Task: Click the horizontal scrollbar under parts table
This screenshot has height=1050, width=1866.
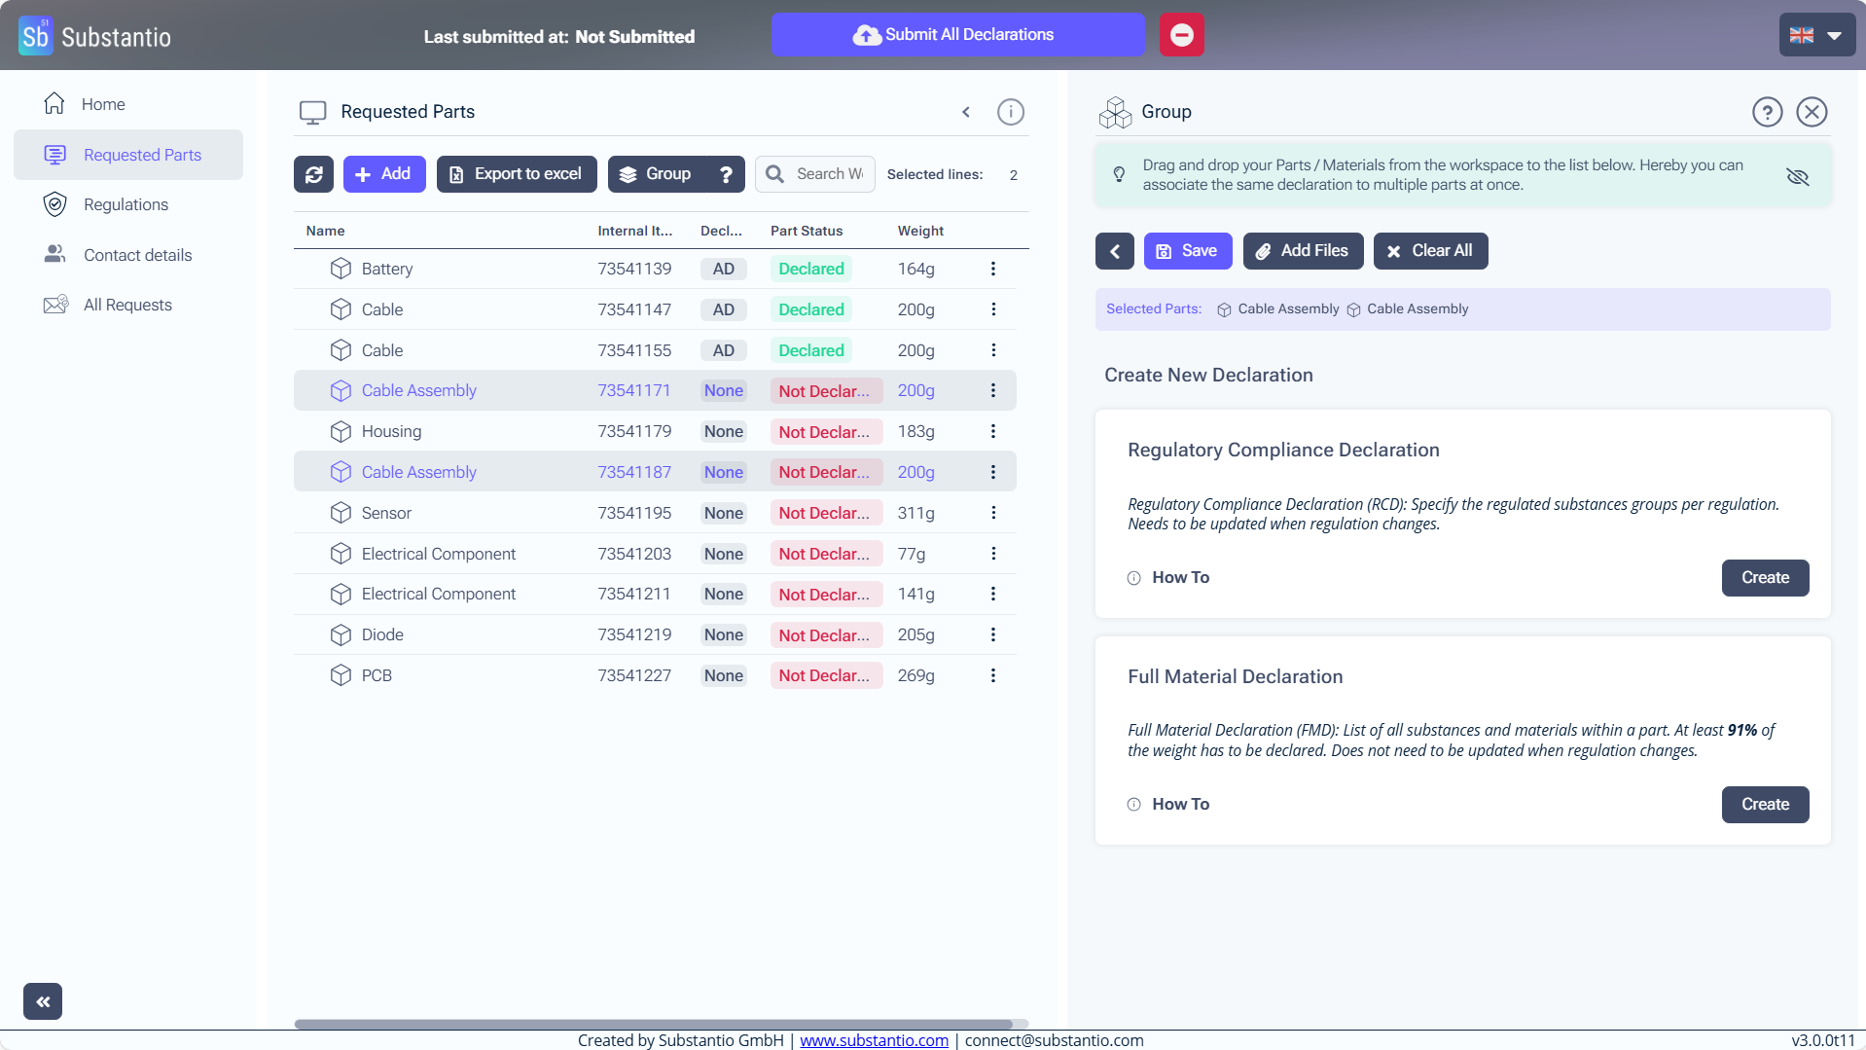Action: point(652,1024)
